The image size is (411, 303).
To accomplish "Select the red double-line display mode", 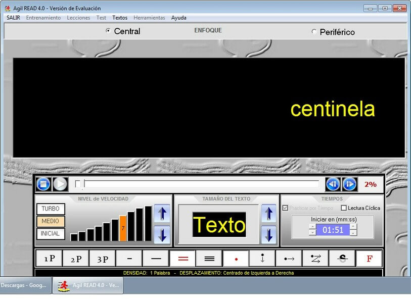I will 182,259.
